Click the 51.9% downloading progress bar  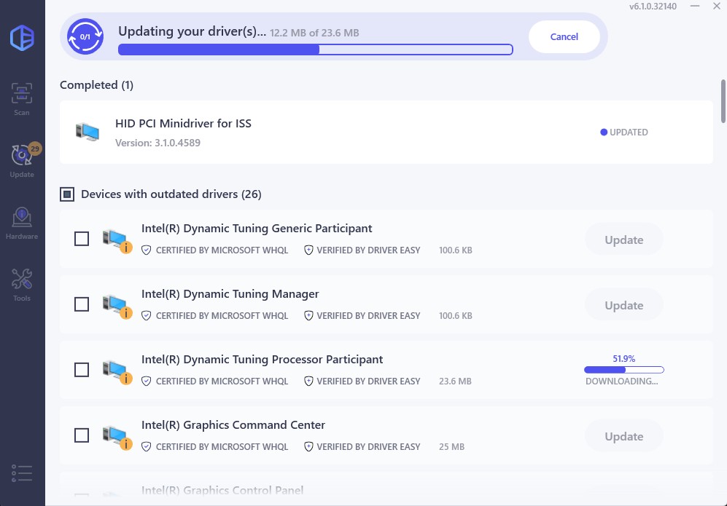click(623, 370)
